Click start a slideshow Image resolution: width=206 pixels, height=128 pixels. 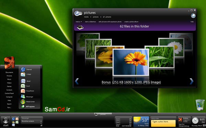coord(90,22)
